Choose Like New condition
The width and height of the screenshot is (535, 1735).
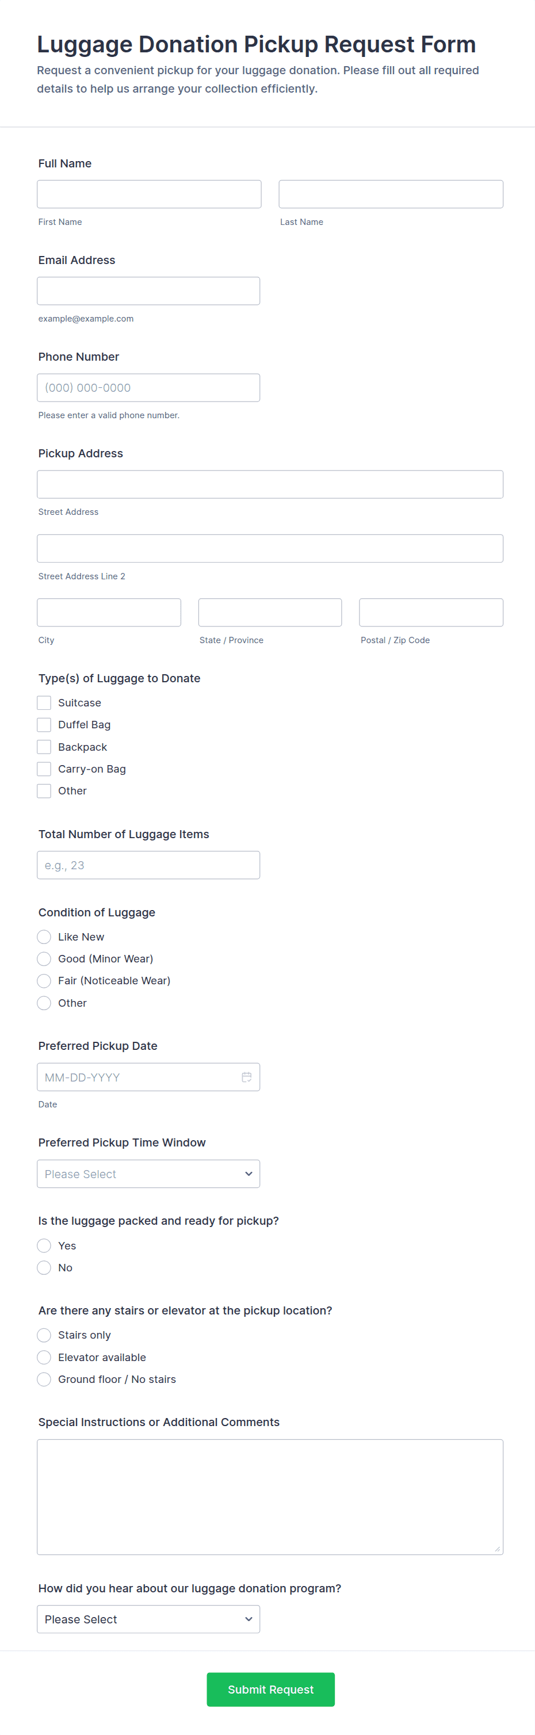(x=44, y=937)
